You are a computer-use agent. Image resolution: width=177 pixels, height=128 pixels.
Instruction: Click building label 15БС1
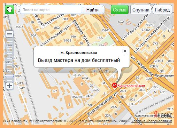point(106,30)
